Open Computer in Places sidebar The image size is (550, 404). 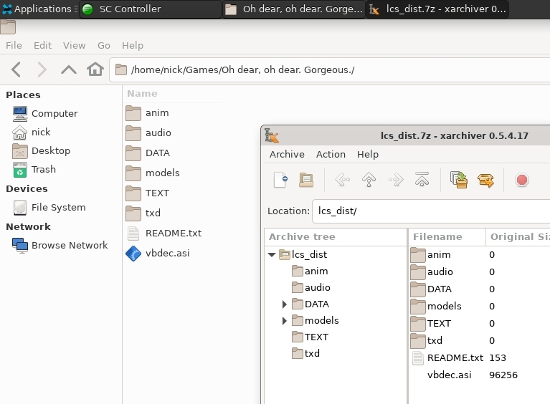tap(45, 113)
